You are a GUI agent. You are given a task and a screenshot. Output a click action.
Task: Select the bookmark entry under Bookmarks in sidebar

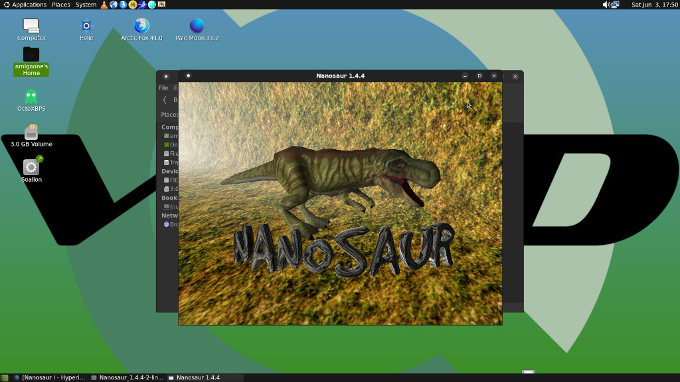click(x=170, y=207)
